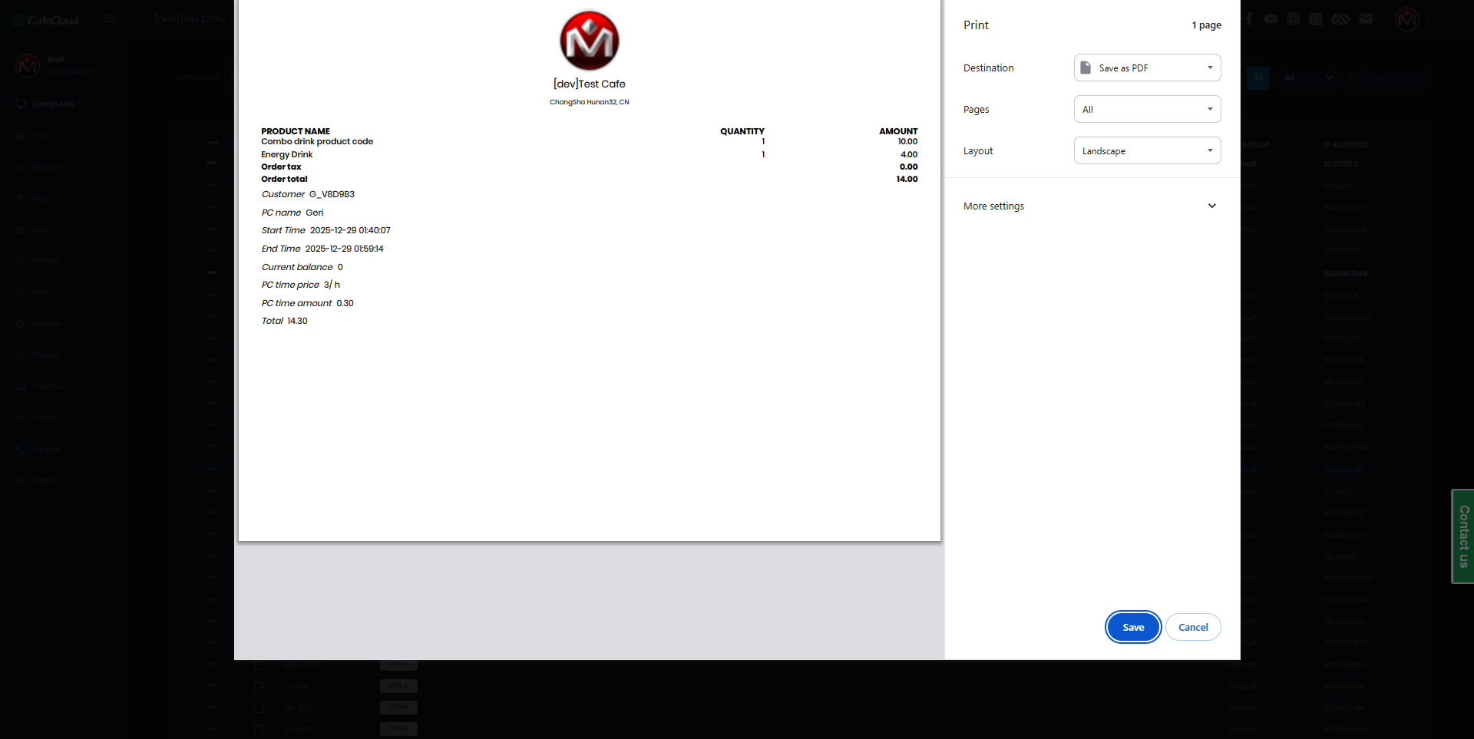Click the "1 page" count in Print dialog
Viewport: 1474px width, 739px height.
tap(1207, 25)
